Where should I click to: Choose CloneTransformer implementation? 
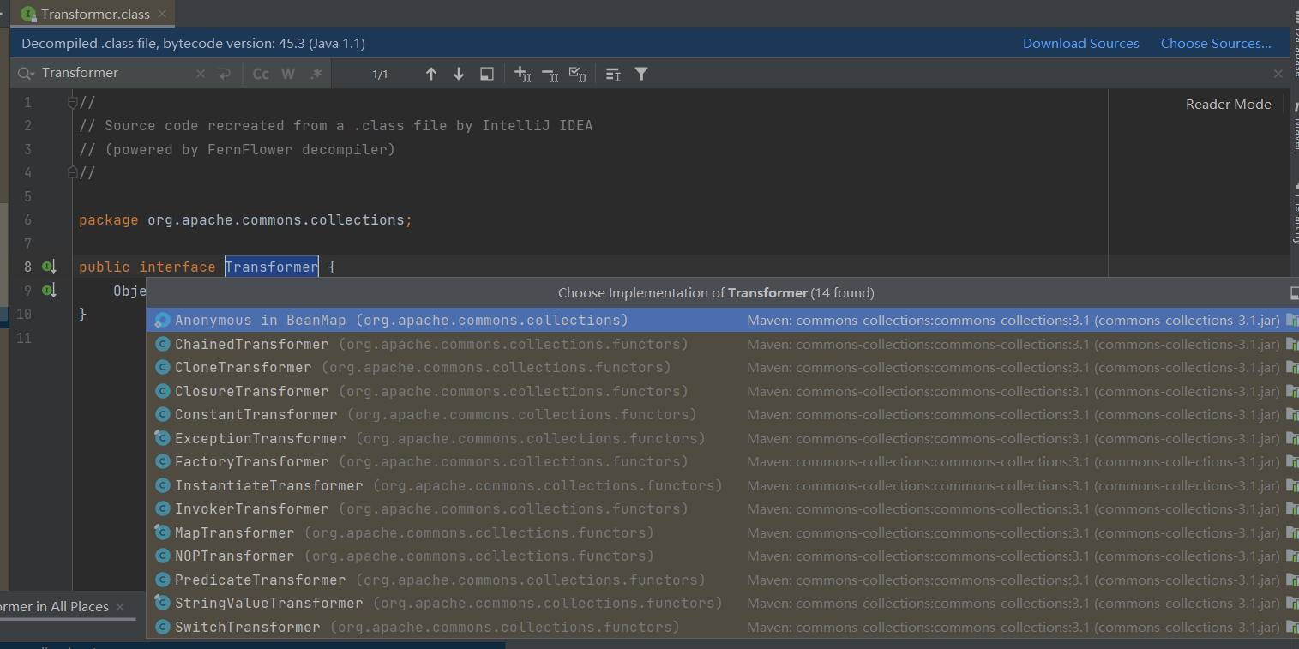pos(722,367)
